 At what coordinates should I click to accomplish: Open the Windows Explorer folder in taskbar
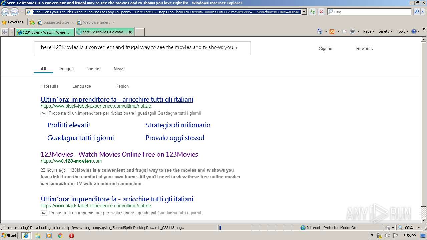pos(38,236)
